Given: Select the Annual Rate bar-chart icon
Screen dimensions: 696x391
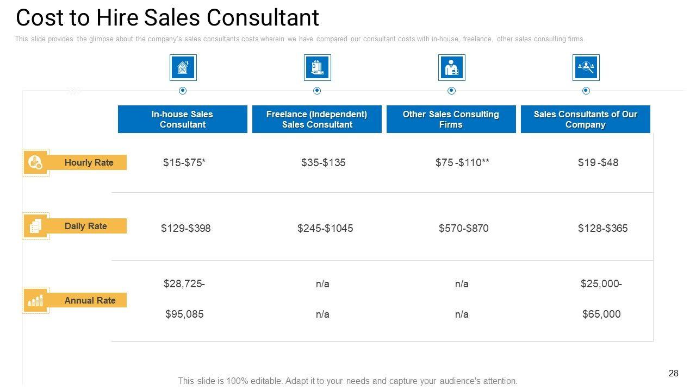Looking at the screenshot, I should click(35, 300).
